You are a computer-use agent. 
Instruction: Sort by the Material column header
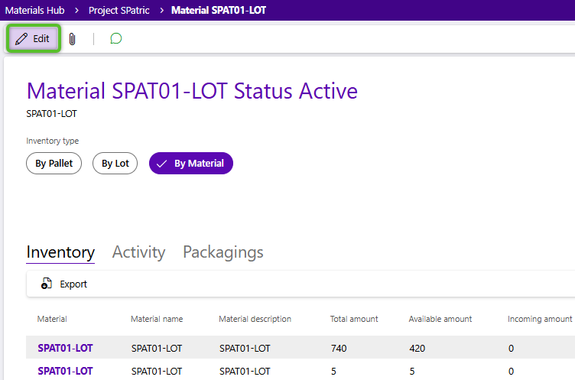52,319
